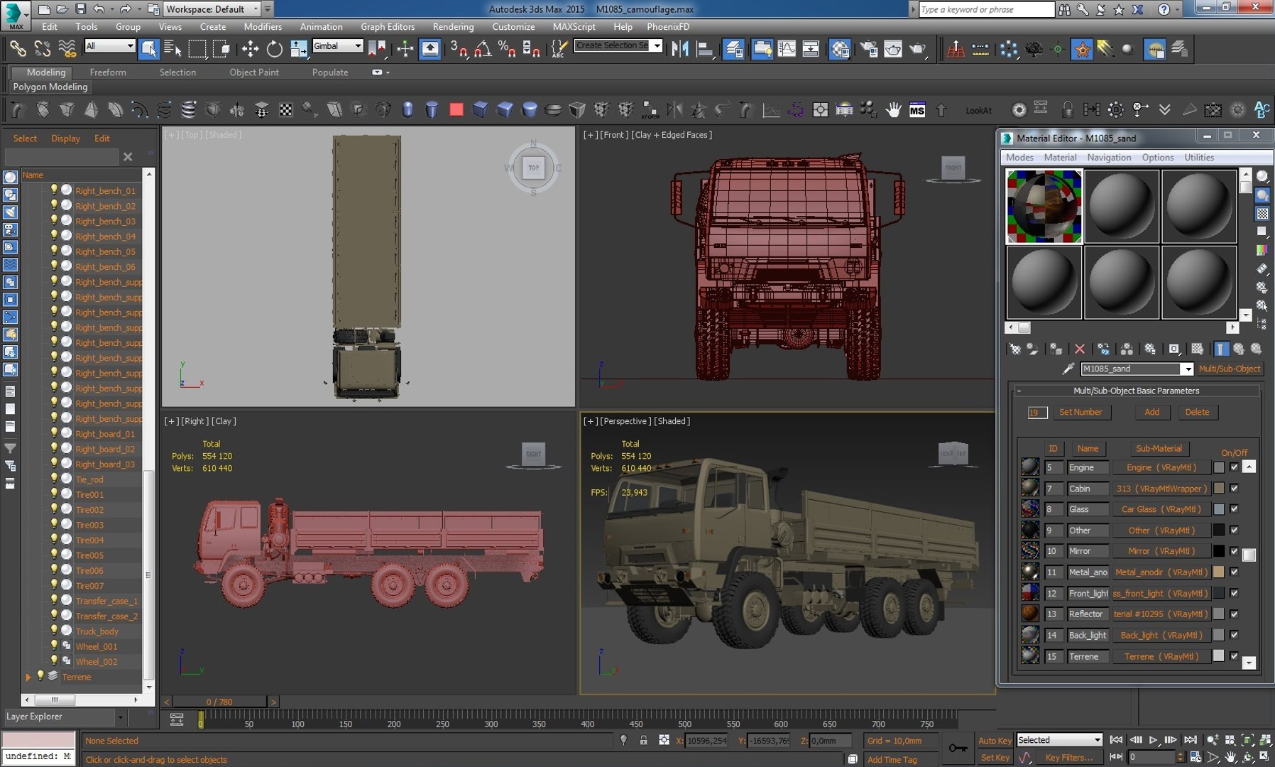This screenshot has width=1275, height=767.
Task: Toggle the Glass sub-material On/Off checkbox
Action: 1234,509
